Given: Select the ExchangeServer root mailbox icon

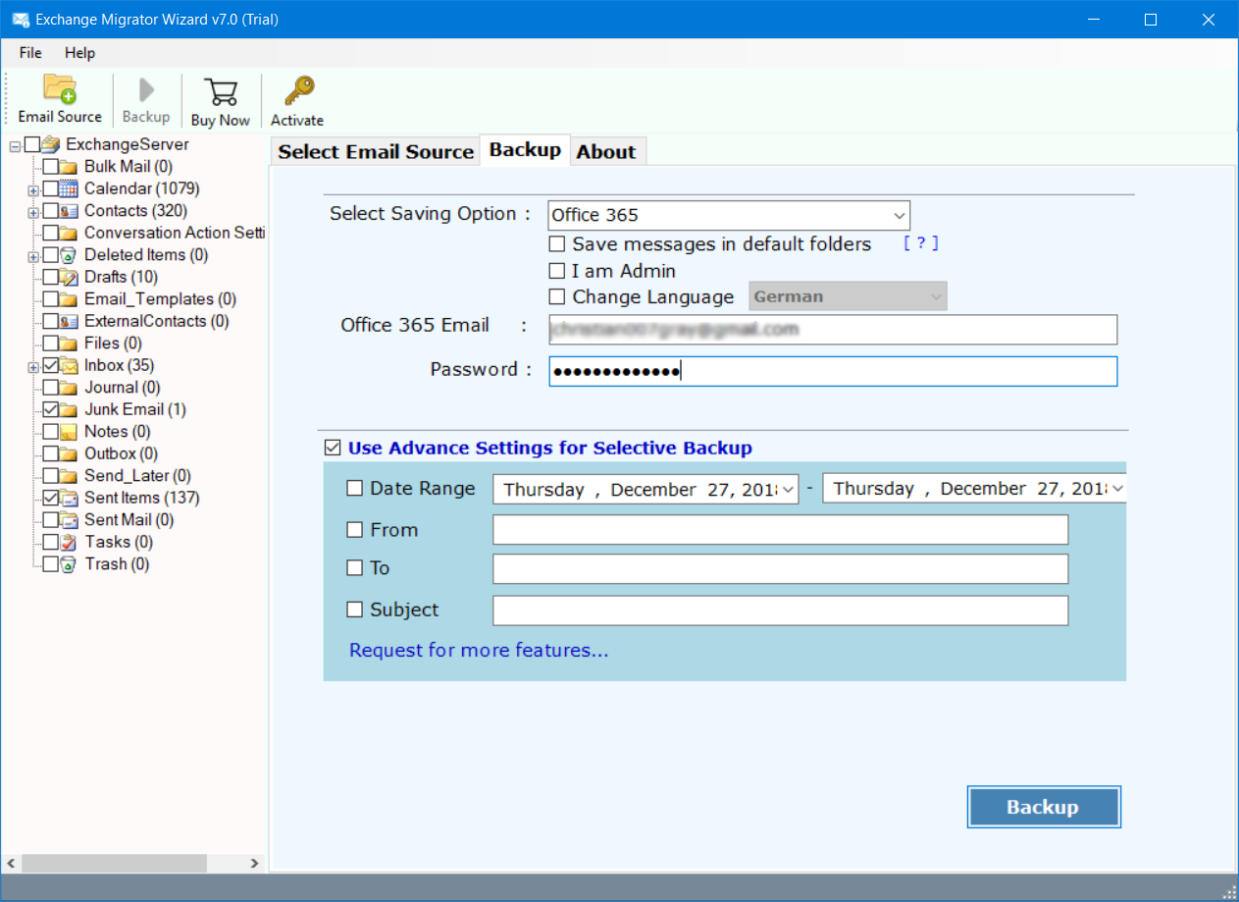Looking at the screenshot, I should tap(51, 144).
